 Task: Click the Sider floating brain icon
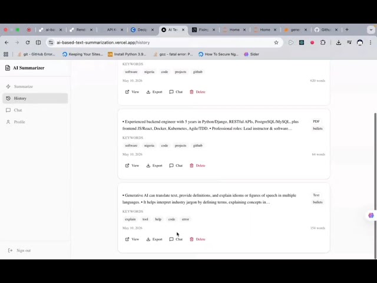coord(371,215)
